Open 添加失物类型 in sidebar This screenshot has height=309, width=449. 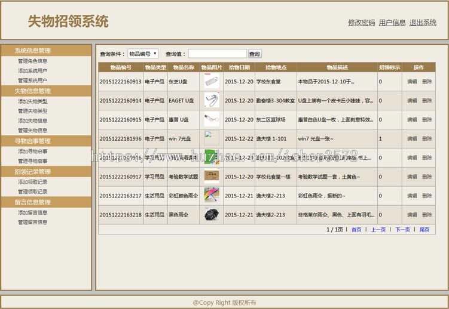33,101
